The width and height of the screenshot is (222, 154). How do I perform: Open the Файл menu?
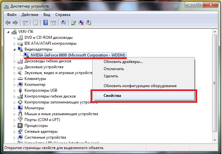click(12, 15)
